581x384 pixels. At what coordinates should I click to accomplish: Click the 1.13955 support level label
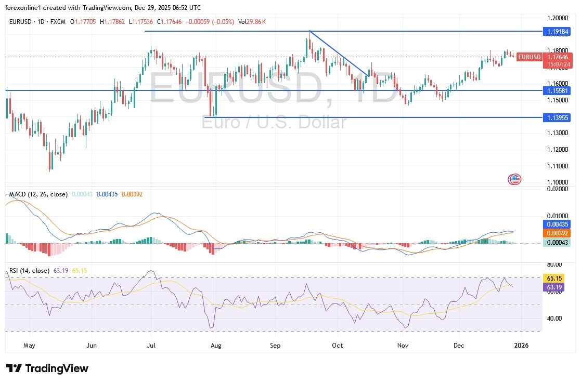[557, 117]
